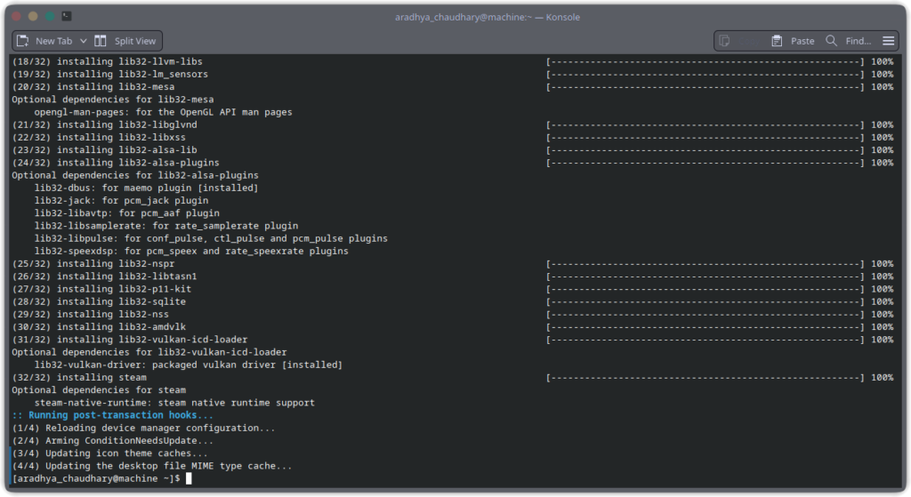Screen dimensions: 911x497
Task: Minimize the window using the yellow button
Action: tap(33, 16)
